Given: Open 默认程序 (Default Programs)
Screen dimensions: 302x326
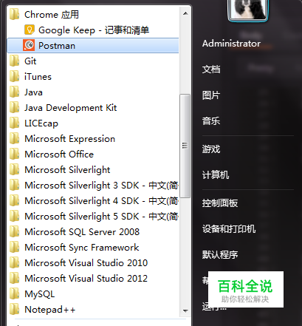Looking at the screenshot, I should click(220, 254).
